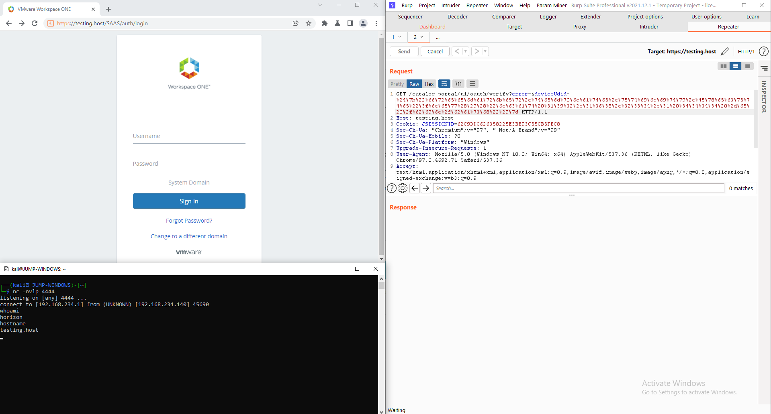Switch to the Extender tab
This screenshot has height=414, width=771.
point(591,16)
